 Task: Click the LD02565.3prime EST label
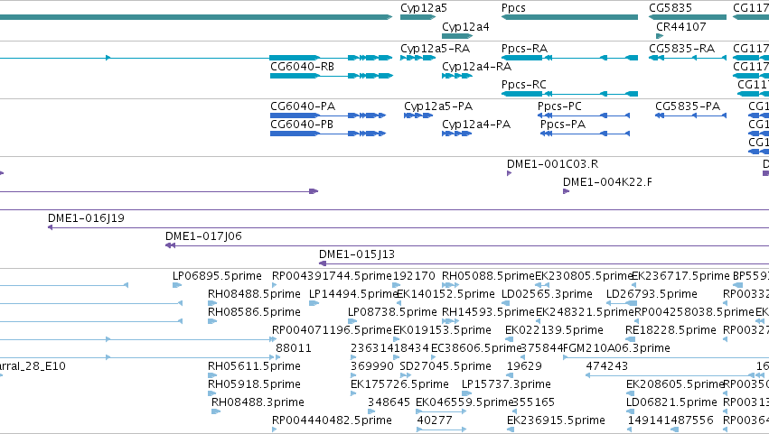pos(547,294)
